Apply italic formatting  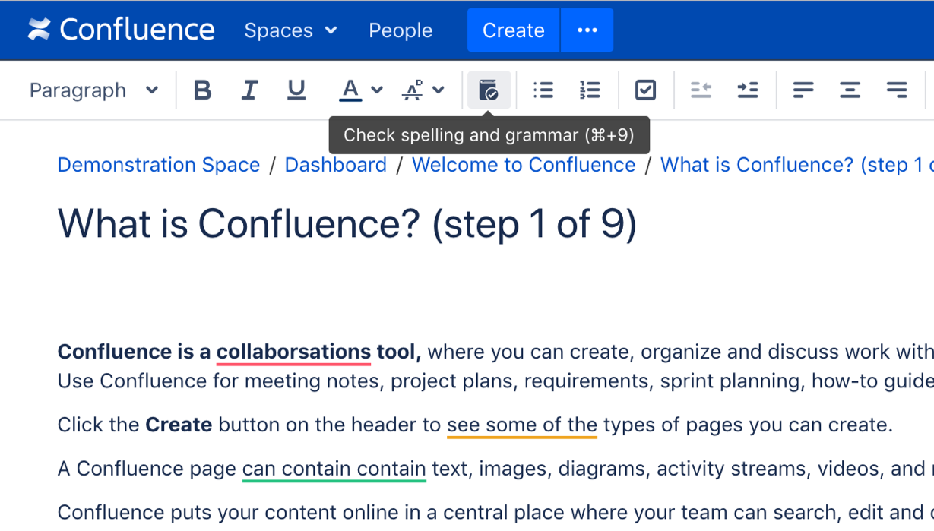[249, 90]
